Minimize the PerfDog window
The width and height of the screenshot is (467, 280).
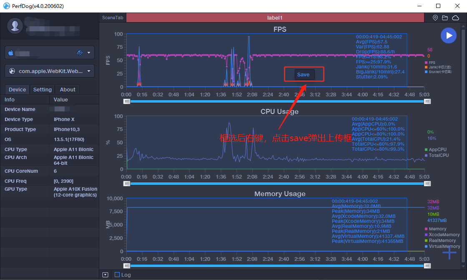point(419,6)
